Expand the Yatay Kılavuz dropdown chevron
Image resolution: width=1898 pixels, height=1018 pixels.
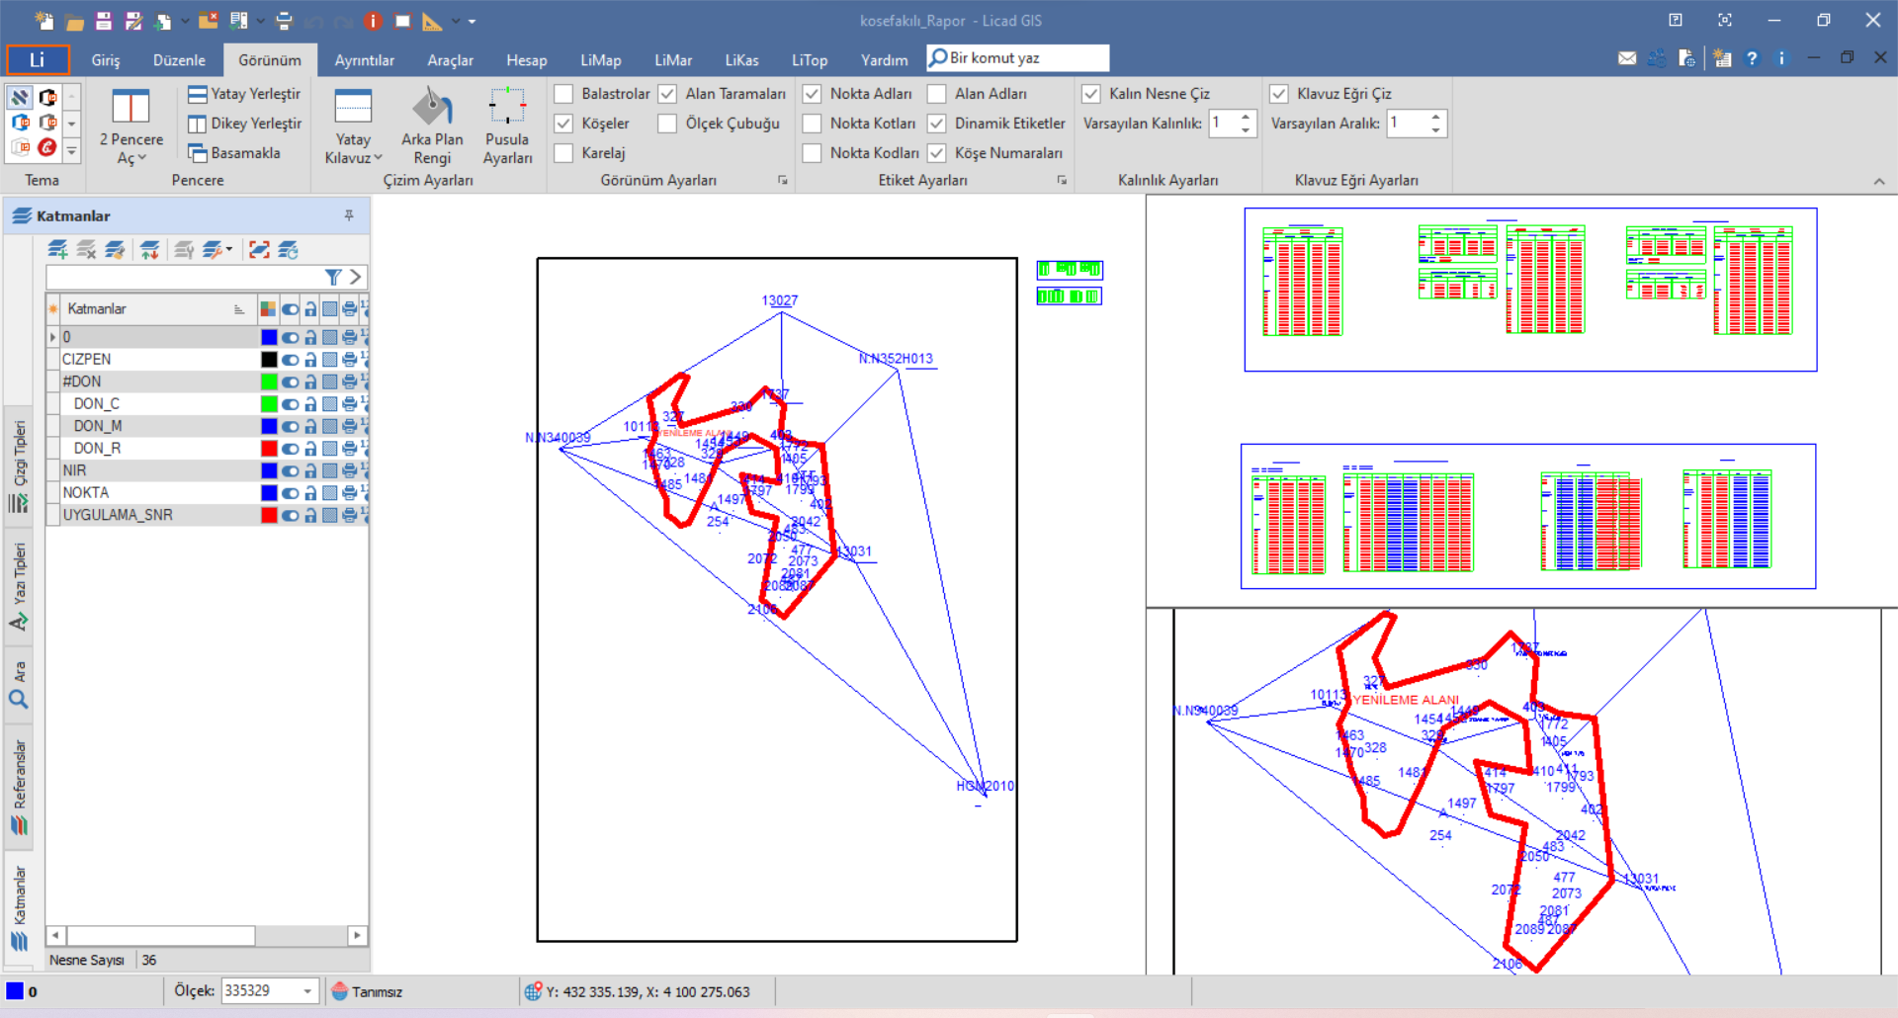pyautogui.click(x=378, y=158)
